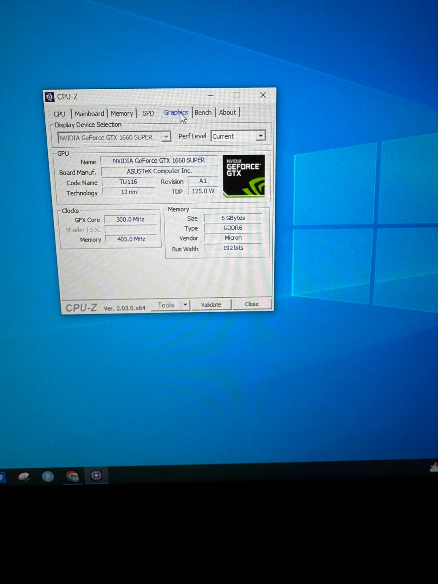The width and height of the screenshot is (438, 584).
Task: Switch to Google Chrome on the taskbar
Action: point(73,476)
